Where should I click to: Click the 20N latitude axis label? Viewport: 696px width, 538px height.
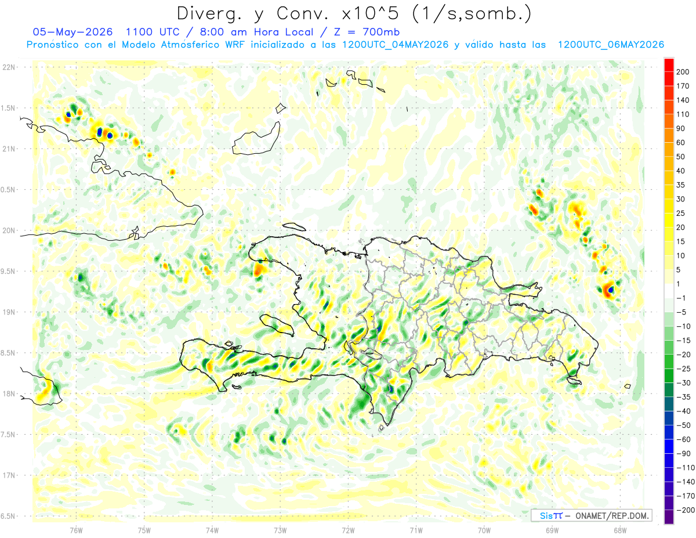[9, 230]
